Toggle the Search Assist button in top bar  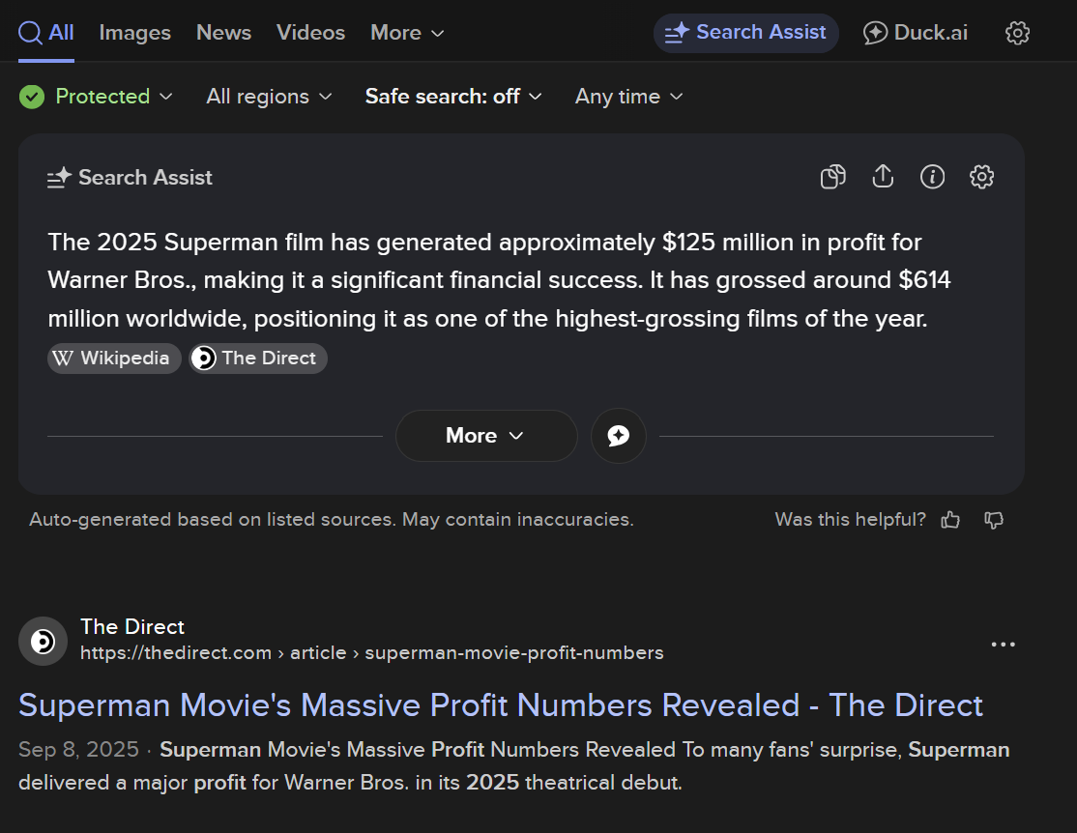coord(745,32)
